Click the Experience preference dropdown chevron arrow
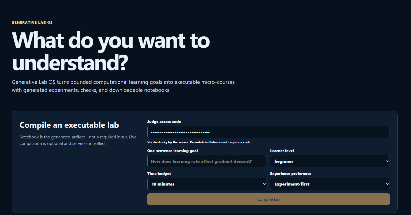 (387, 184)
